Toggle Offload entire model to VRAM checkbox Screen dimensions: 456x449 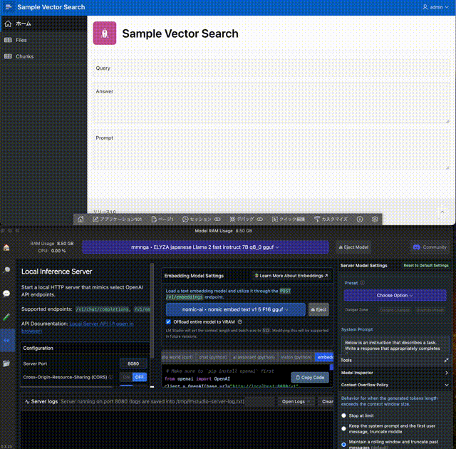[168, 322]
